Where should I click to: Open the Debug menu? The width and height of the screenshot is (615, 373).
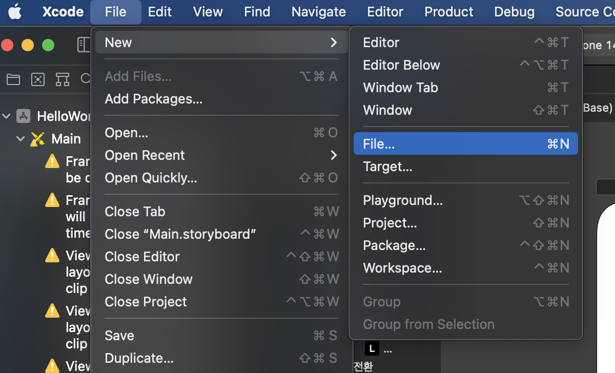514,12
